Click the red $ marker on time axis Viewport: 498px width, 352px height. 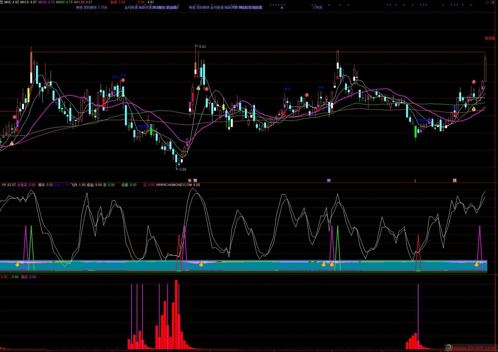click(415, 181)
